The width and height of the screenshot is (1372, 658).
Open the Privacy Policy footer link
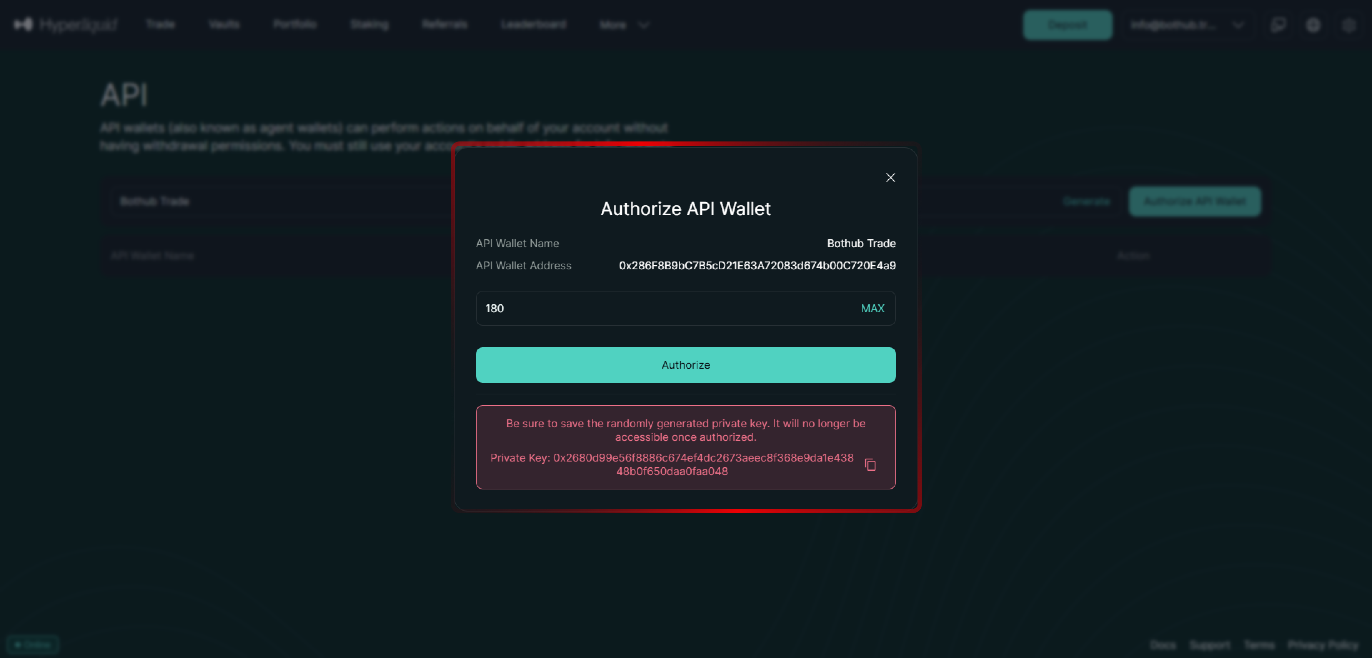(x=1322, y=645)
